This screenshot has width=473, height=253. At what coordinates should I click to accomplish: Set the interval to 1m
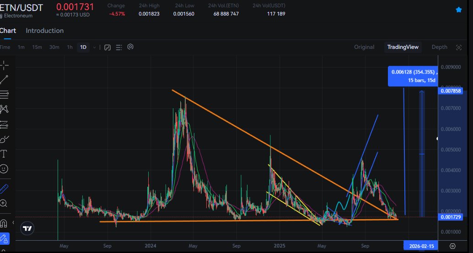(x=21, y=47)
